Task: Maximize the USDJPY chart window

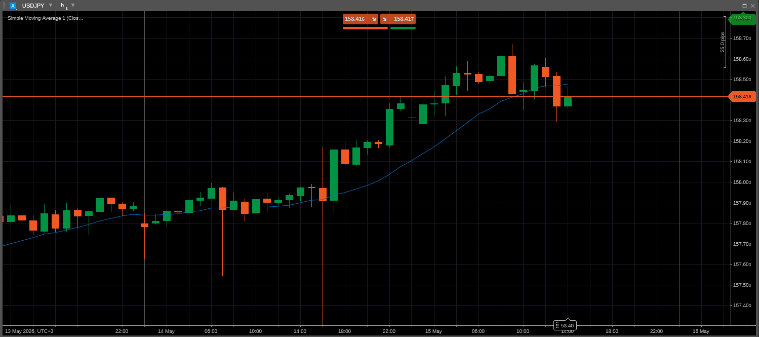Action: click(x=744, y=6)
